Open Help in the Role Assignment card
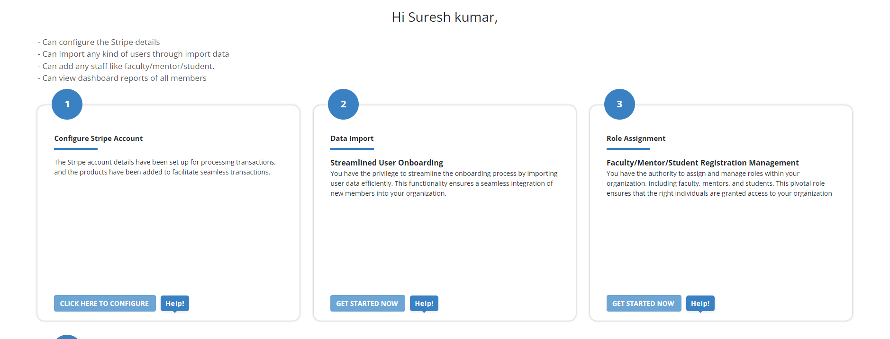This screenshot has height=339, width=890. [x=700, y=304]
